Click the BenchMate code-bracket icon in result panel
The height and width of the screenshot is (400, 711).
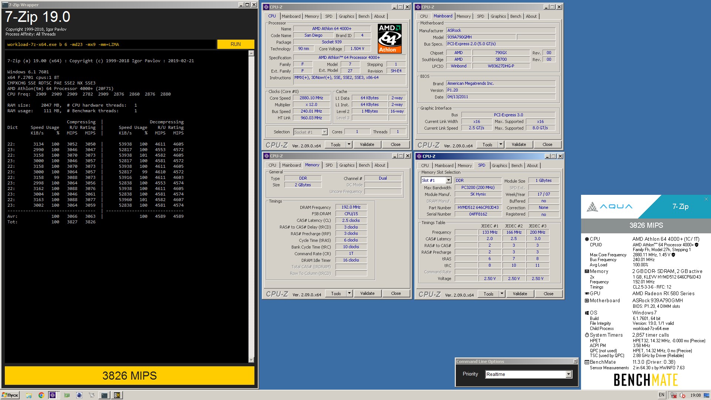point(587,362)
